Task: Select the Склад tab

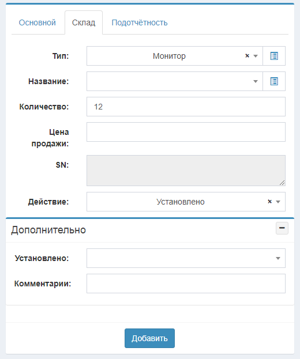Action: click(x=84, y=22)
